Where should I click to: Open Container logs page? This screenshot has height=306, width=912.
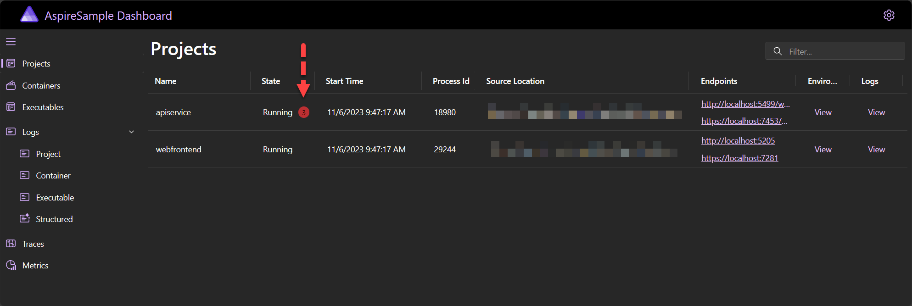(53, 176)
